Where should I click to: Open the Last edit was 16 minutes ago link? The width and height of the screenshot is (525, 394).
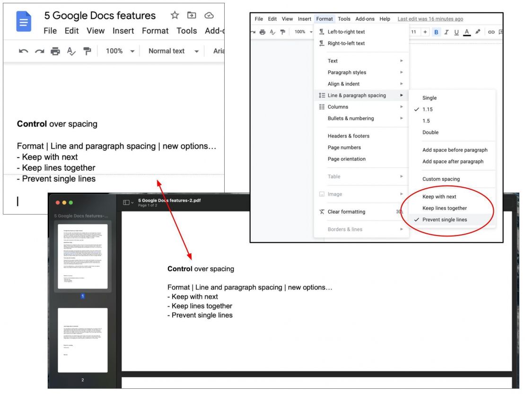(430, 19)
